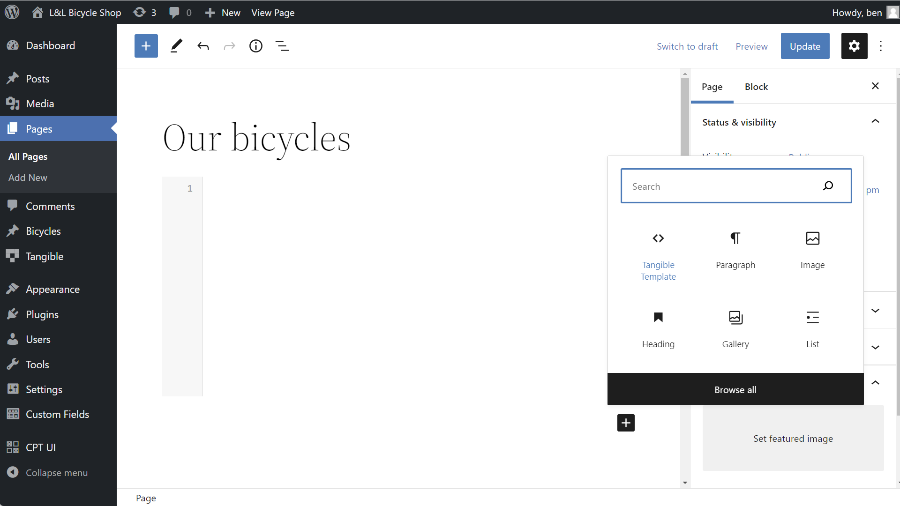
Task: Collapse the Status & visibility panel
Action: (875, 122)
